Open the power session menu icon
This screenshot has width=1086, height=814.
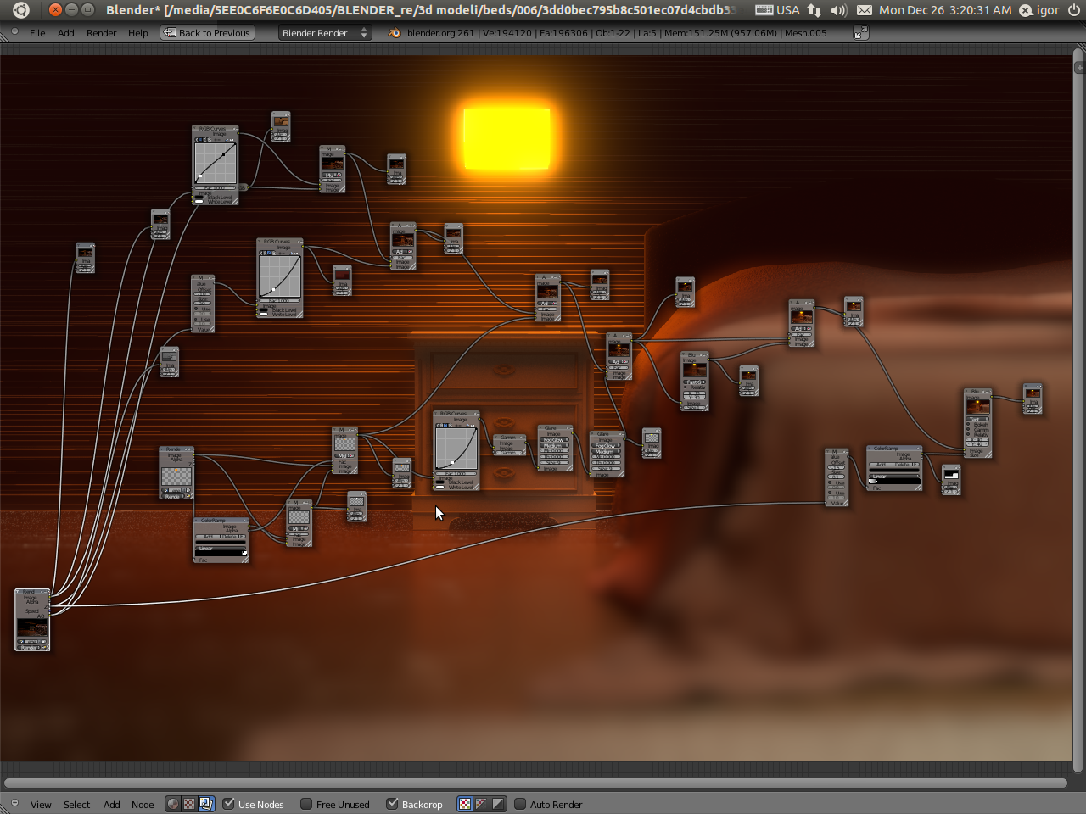click(1074, 10)
